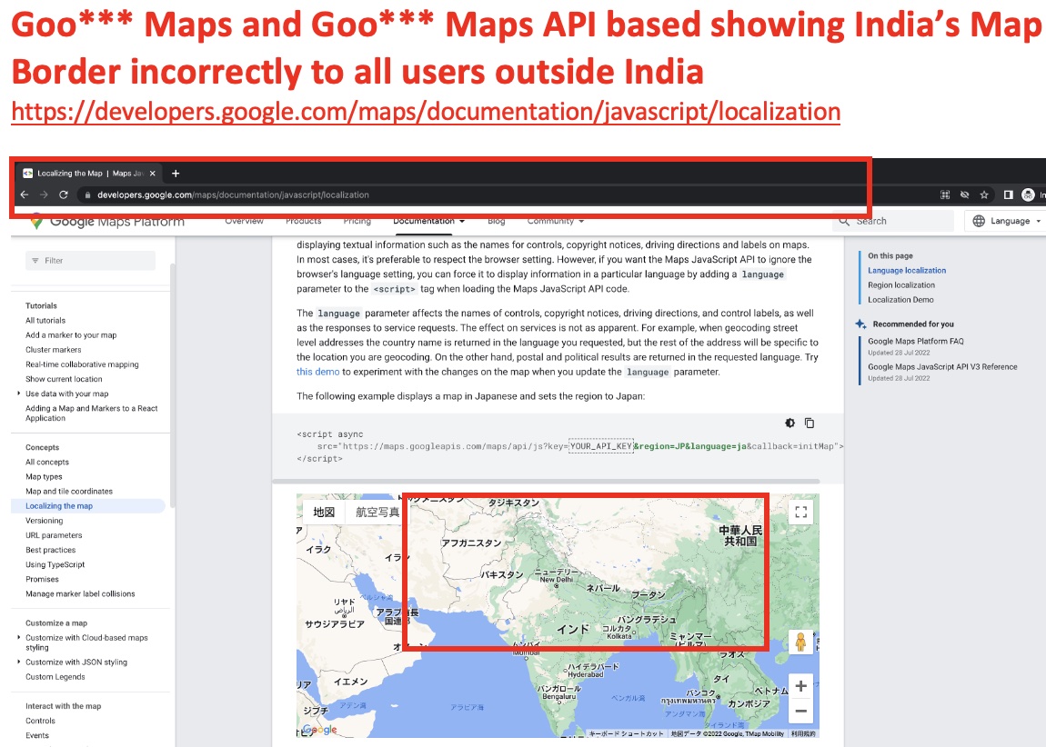
Task: Open 'Show current location' item
Action: click(x=64, y=379)
